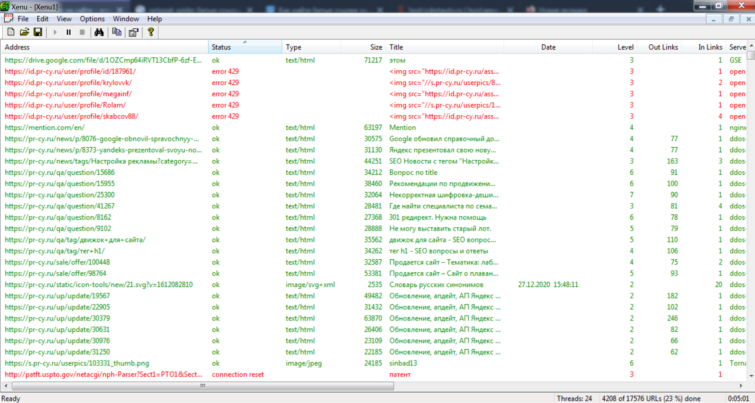Open the File menu
Viewport: 755px width, 403px height.
(x=23, y=19)
